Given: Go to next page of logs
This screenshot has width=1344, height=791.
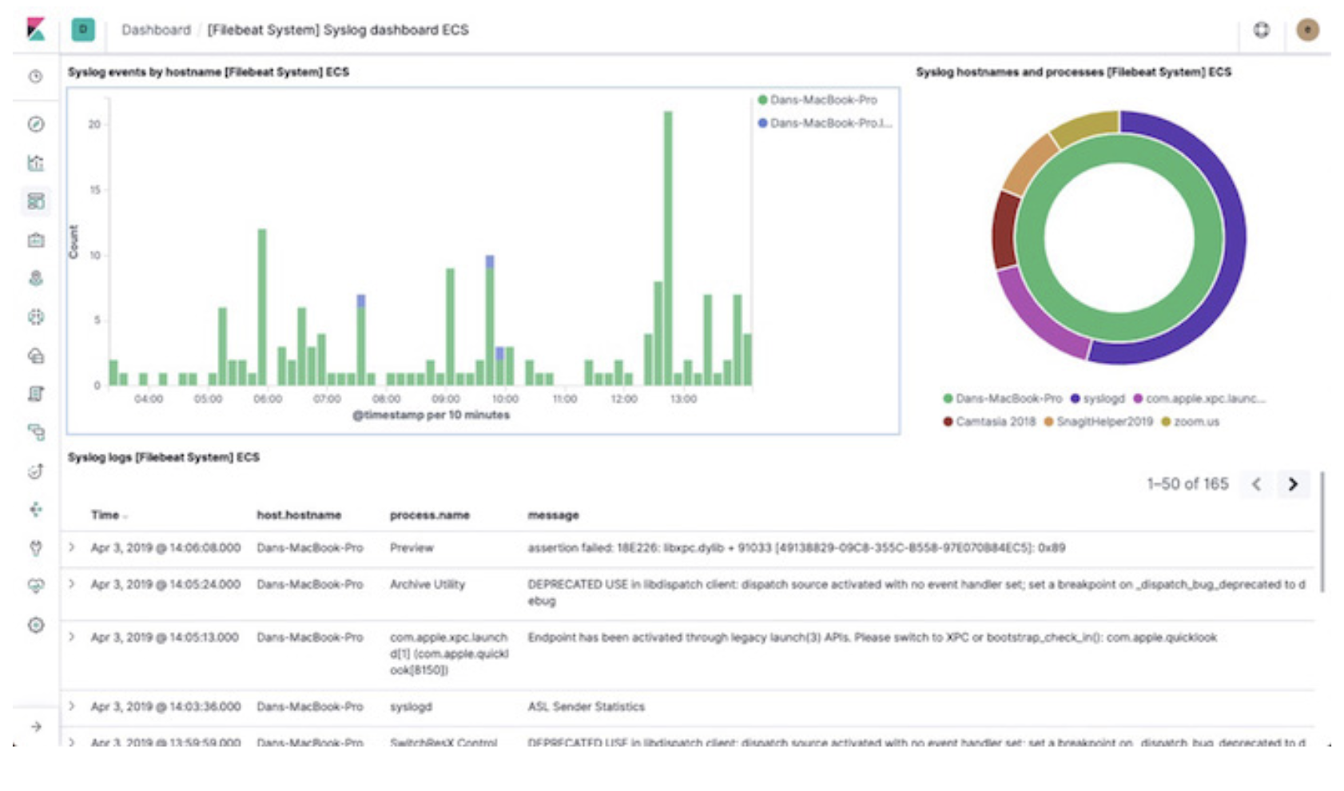Looking at the screenshot, I should [1293, 484].
